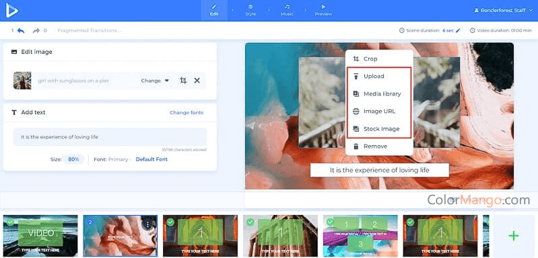538x258 pixels.
Task: Adjust the text Size 80% value
Action: click(73, 159)
